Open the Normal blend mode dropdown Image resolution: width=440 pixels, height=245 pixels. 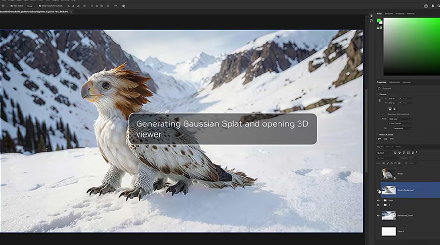click(x=388, y=158)
